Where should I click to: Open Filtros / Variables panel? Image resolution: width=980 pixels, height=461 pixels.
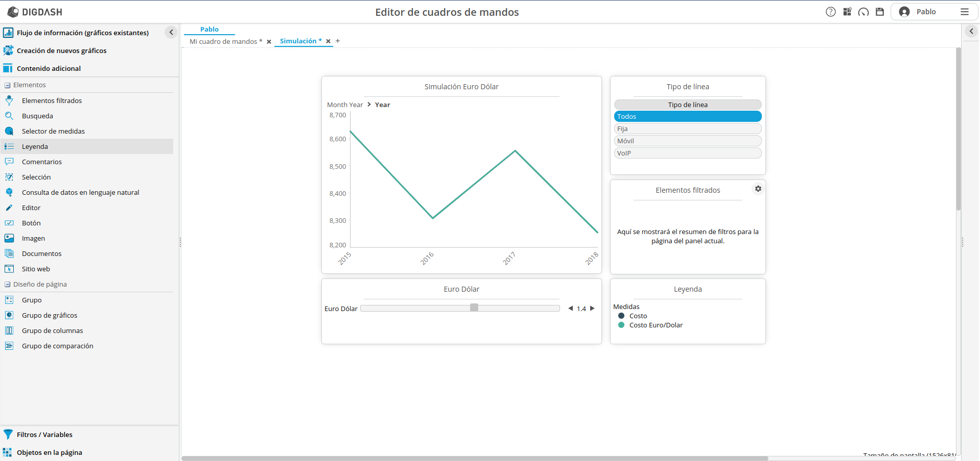point(44,434)
